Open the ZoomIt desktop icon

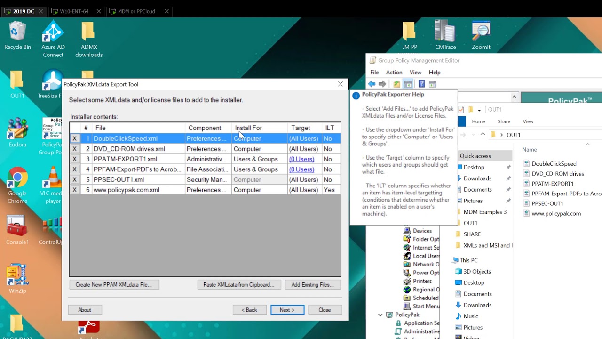[x=481, y=36]
